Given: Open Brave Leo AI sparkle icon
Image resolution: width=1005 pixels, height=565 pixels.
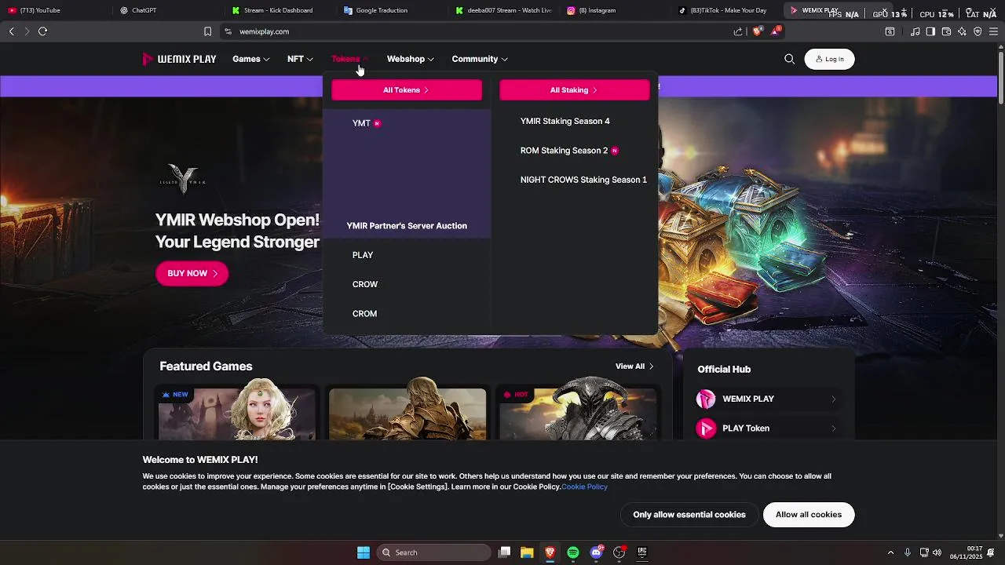Looking at the screenshot, I should coord(962,31).
